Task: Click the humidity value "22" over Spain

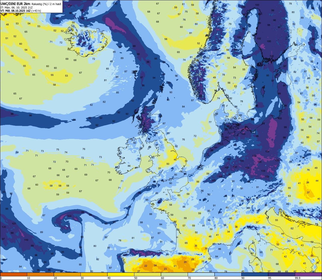Action: pyautogui.click(x=146, y=266)
